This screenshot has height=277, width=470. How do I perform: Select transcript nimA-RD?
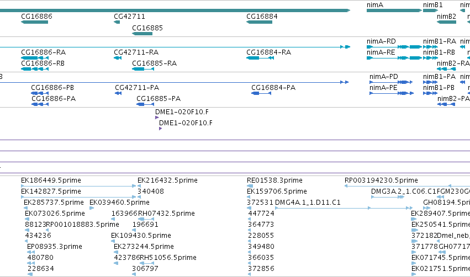click(x=381, y=41)
